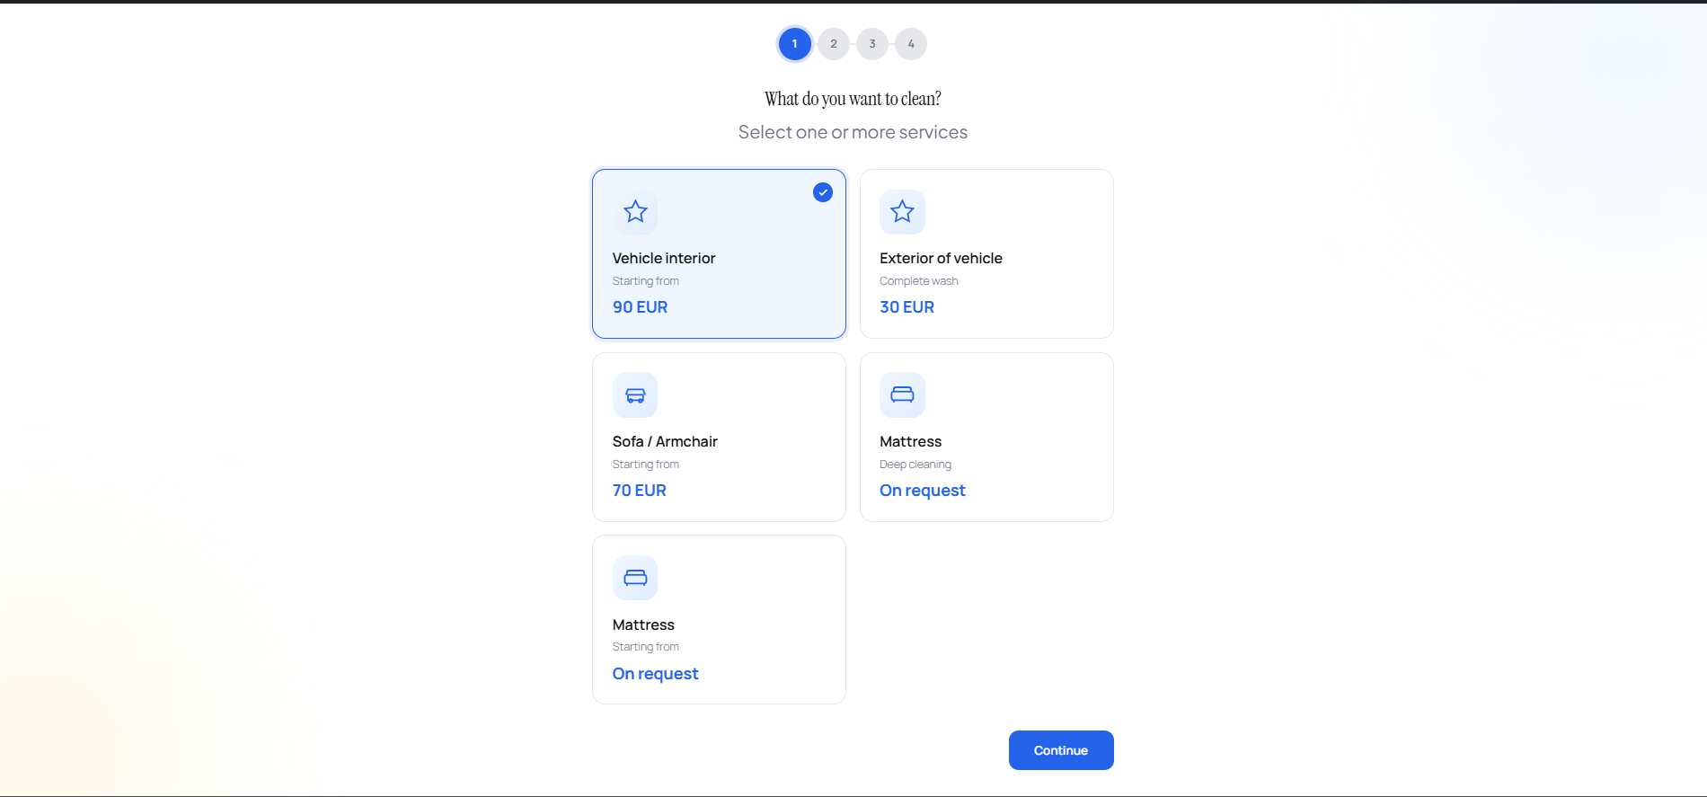Click the bed icon on Mattress Starting from card
Viewport: 1707px width, 797px height.
[635, 578]
